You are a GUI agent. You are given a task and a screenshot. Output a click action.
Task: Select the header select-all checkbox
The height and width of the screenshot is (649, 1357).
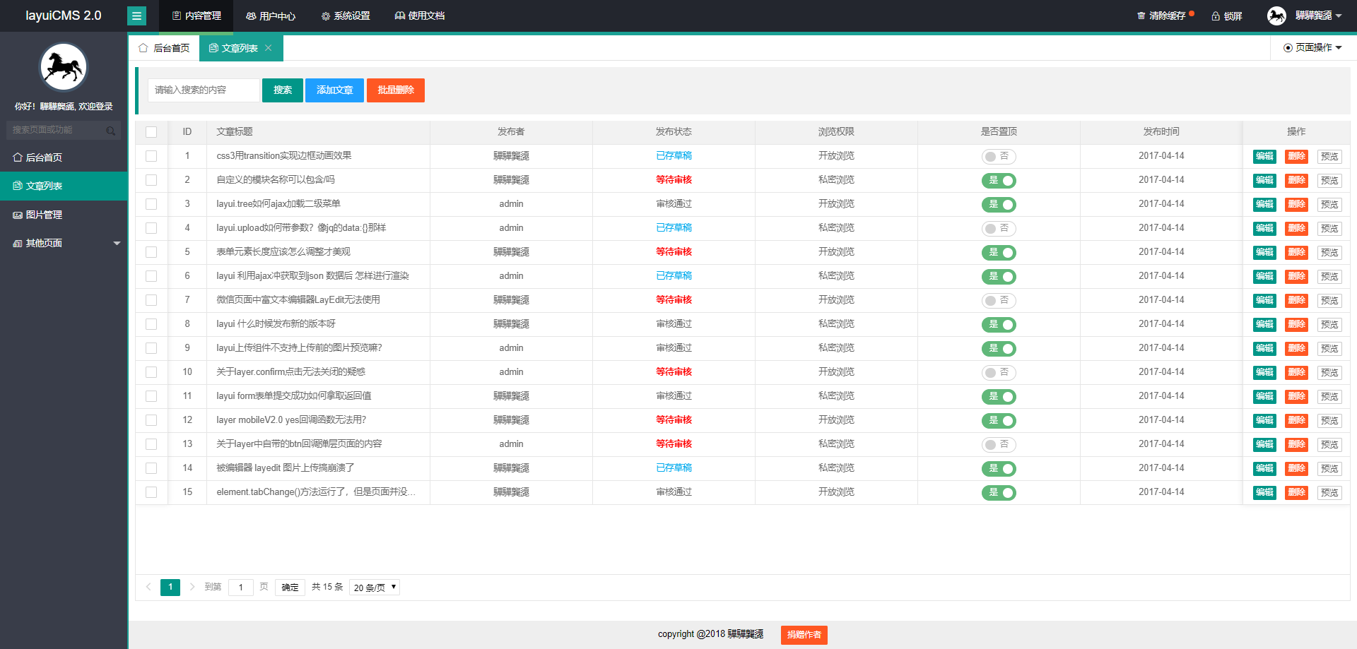click(x=151, y=132)
